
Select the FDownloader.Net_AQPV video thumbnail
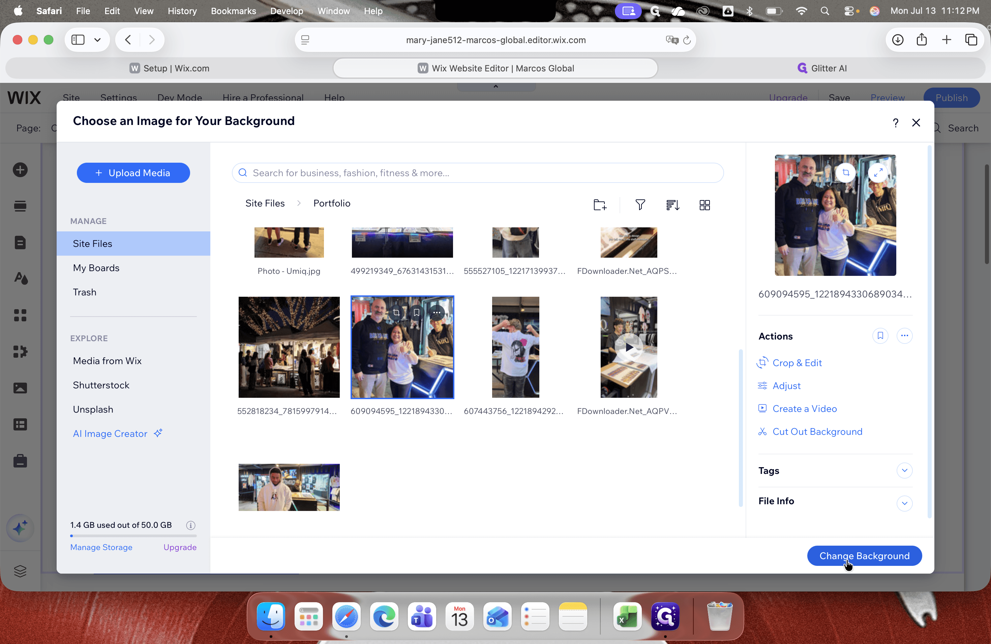point(629,347)
